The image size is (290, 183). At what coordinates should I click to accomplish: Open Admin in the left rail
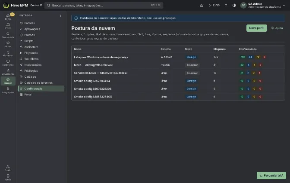[x=8, y=168]
